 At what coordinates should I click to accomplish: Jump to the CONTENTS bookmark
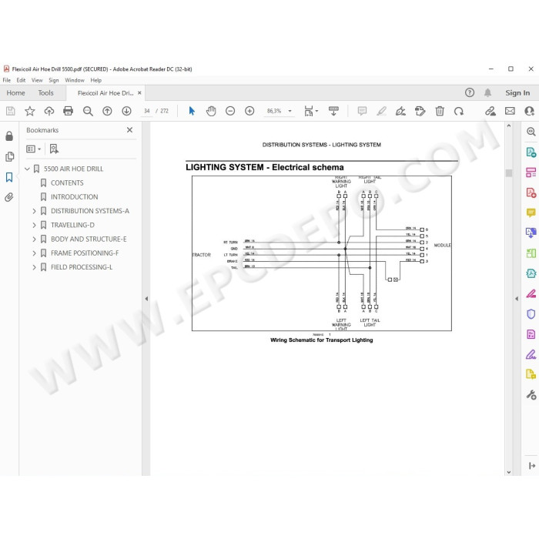point(67,183)
